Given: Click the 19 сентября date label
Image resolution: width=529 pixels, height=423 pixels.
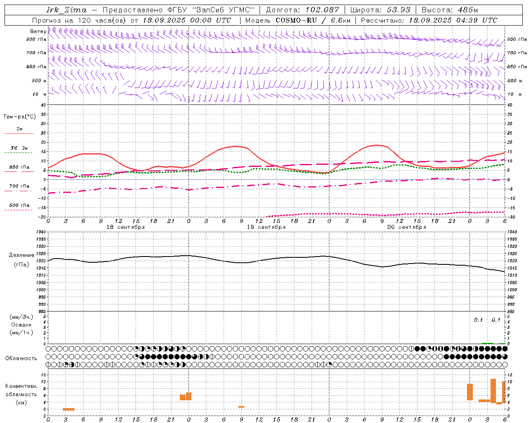Looking at the screenshot, I should tap(266, 227).
